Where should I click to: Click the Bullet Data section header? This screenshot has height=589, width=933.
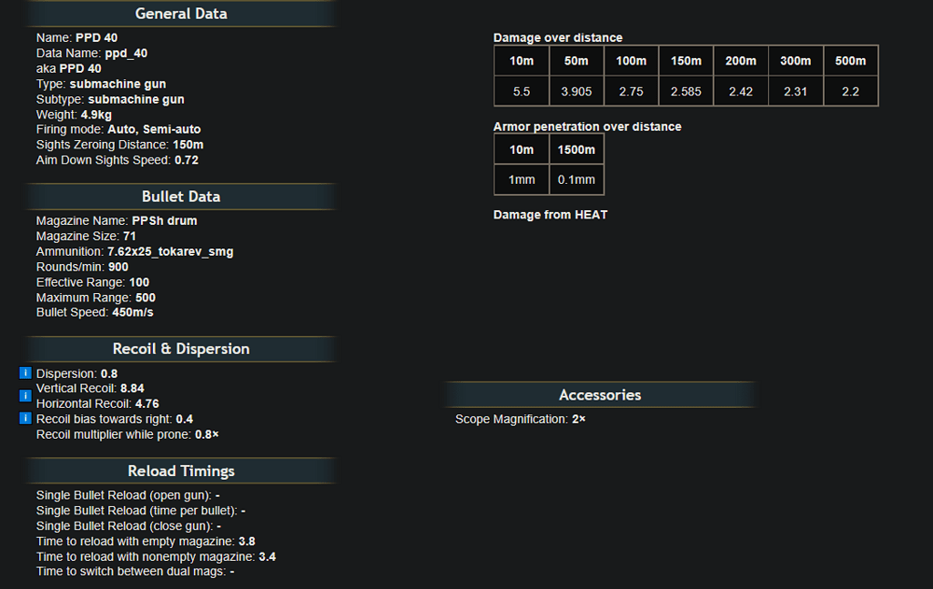[x=181, y=197]
